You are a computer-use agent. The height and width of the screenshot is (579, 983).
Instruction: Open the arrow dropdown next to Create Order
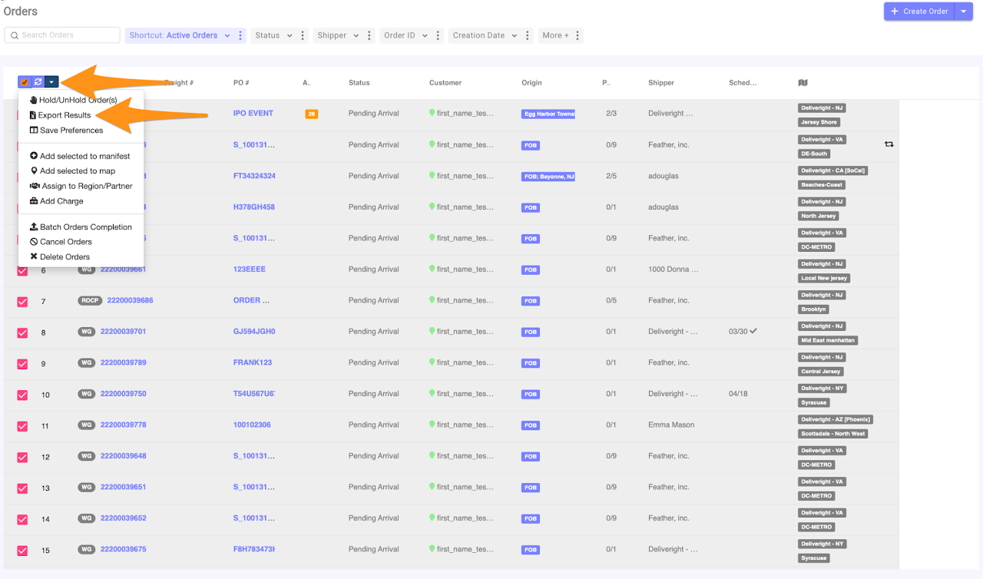(964, 12)
